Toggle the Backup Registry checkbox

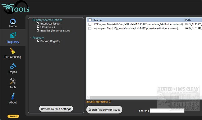coord(38,41)
